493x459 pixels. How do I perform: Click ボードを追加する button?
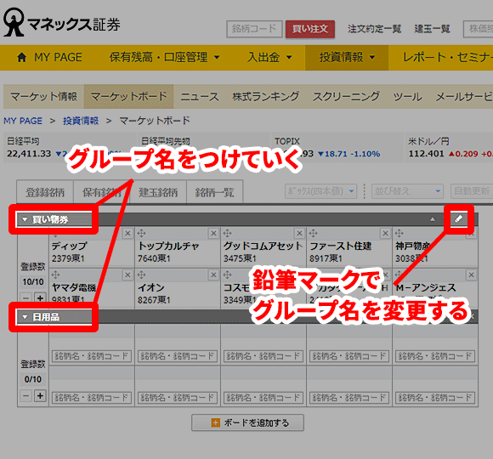(247, 422)
